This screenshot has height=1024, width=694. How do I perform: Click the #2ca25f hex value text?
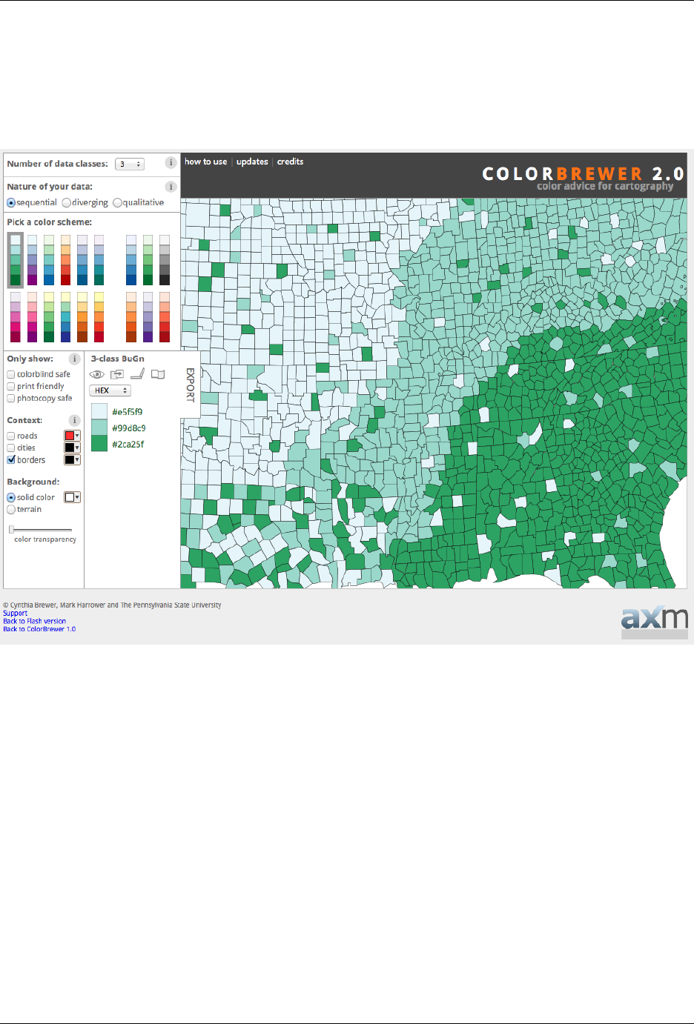pos(128,445)
